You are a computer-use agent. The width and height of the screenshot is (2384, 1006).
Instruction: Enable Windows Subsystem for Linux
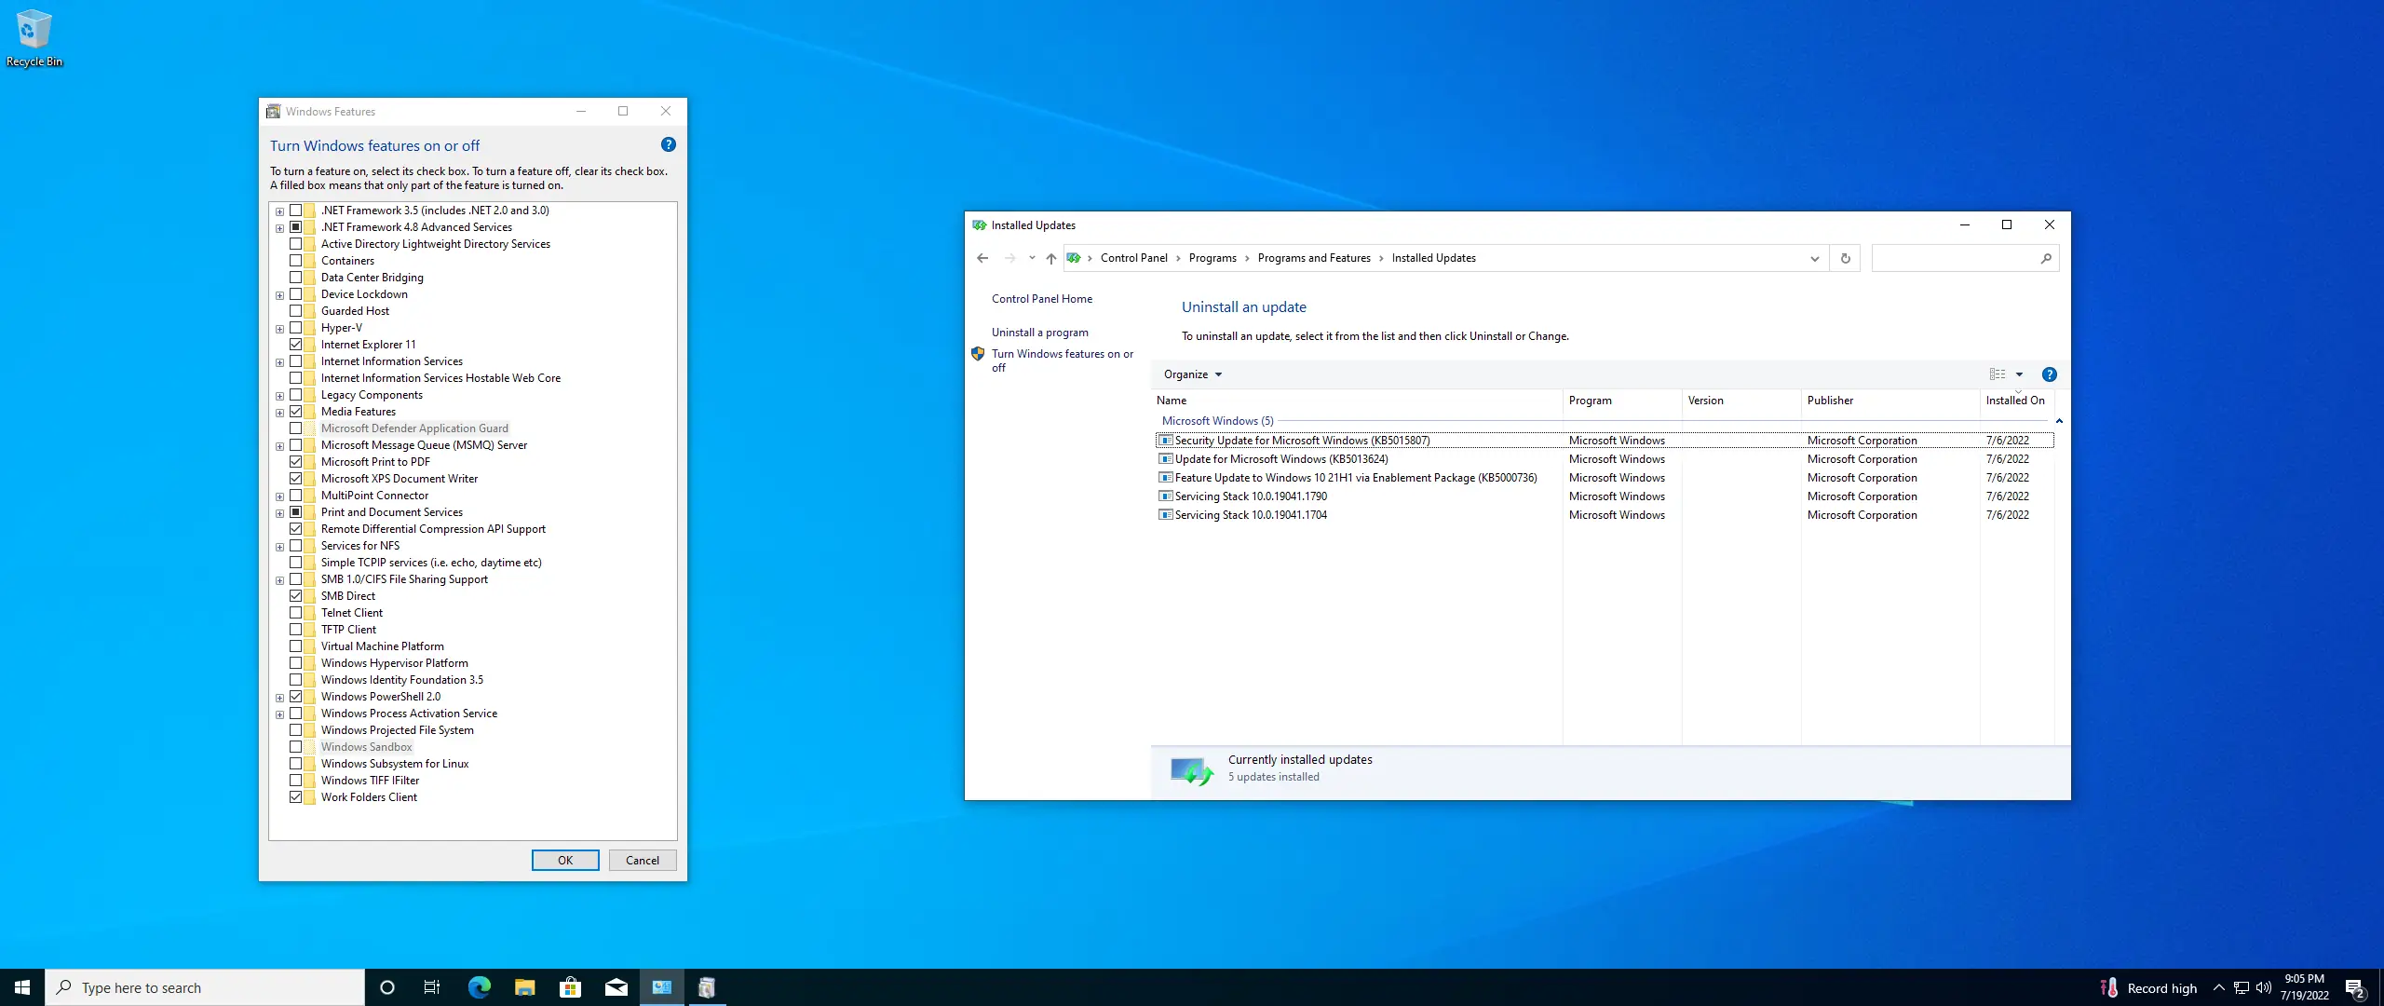pos(295,764)
